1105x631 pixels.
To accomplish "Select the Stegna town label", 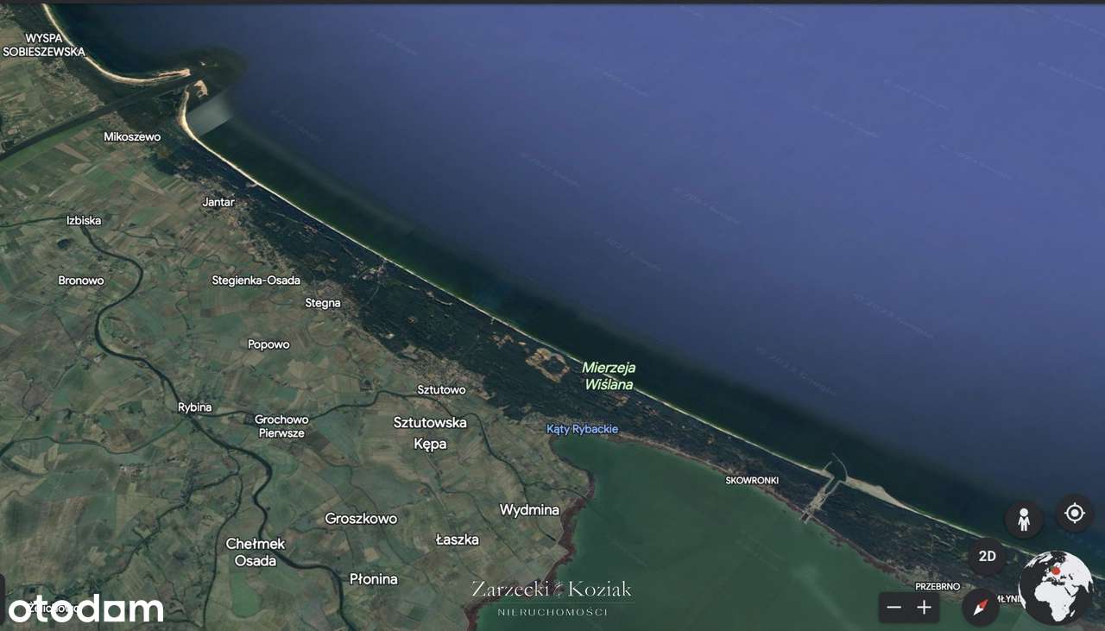I will click(x=323, y=303).
